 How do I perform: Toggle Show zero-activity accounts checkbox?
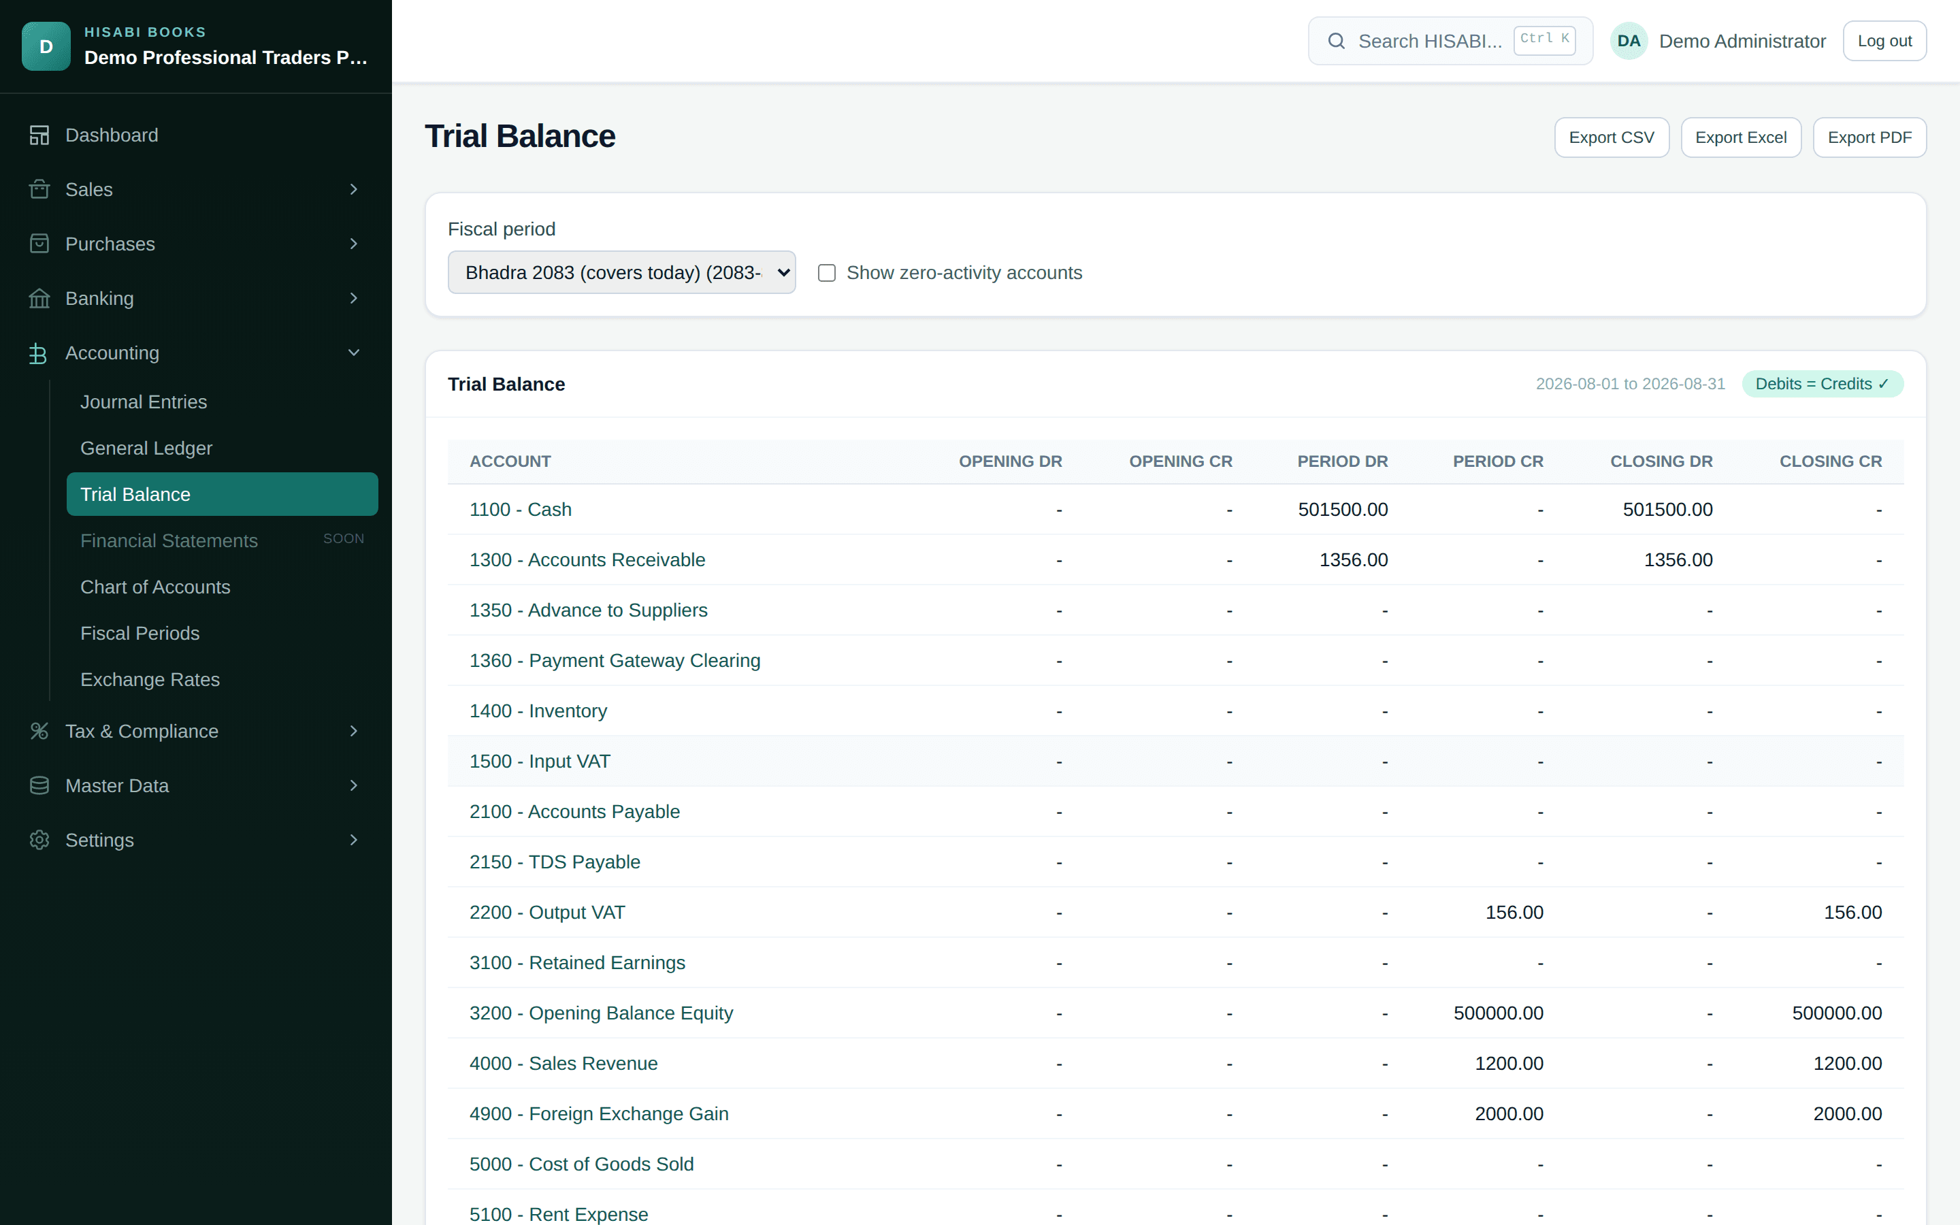(826, 273)
